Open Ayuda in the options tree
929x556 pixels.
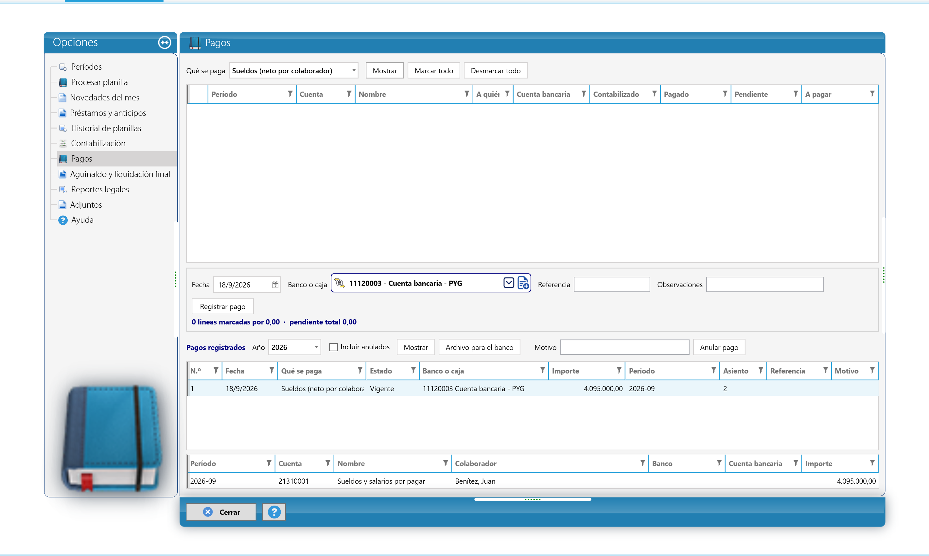[82, 220]
